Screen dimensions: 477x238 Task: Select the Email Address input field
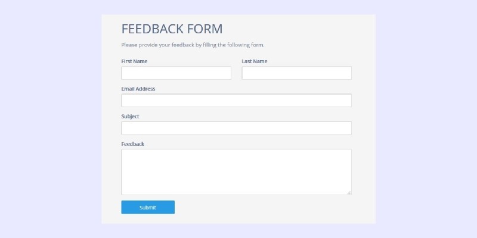pos(236,101)
